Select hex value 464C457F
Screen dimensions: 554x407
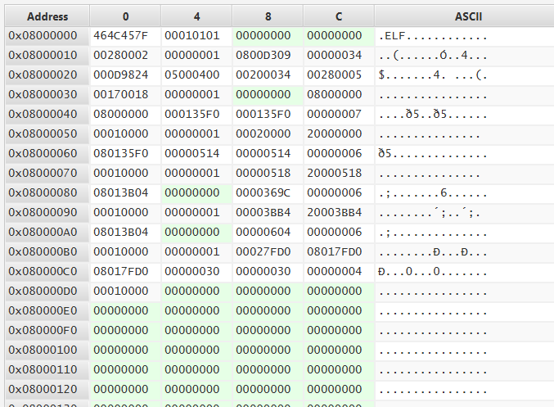(x=125, y=36)
